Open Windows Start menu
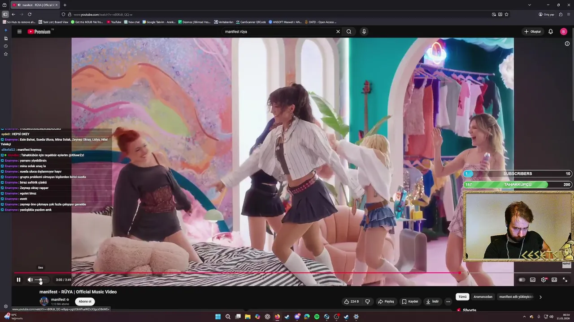574x322 pixels. point(218,317)
